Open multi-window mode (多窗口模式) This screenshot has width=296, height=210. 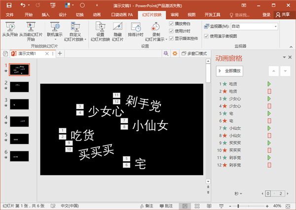[194, 54]
